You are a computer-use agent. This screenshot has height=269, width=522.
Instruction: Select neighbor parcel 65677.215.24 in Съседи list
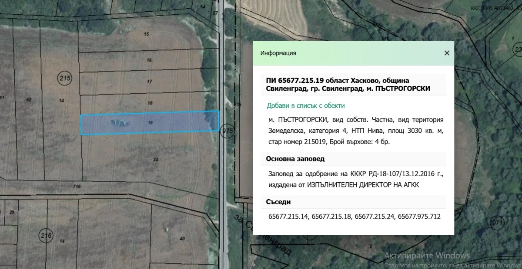pos(375,217)
